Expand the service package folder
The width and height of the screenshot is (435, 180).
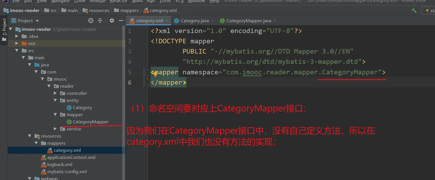[x=55, y=129]
